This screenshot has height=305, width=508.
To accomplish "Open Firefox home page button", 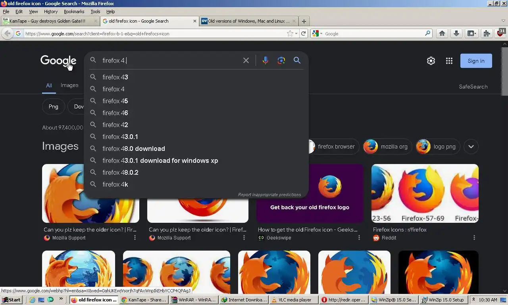I will pyautogui.click(x=442, y=34).
